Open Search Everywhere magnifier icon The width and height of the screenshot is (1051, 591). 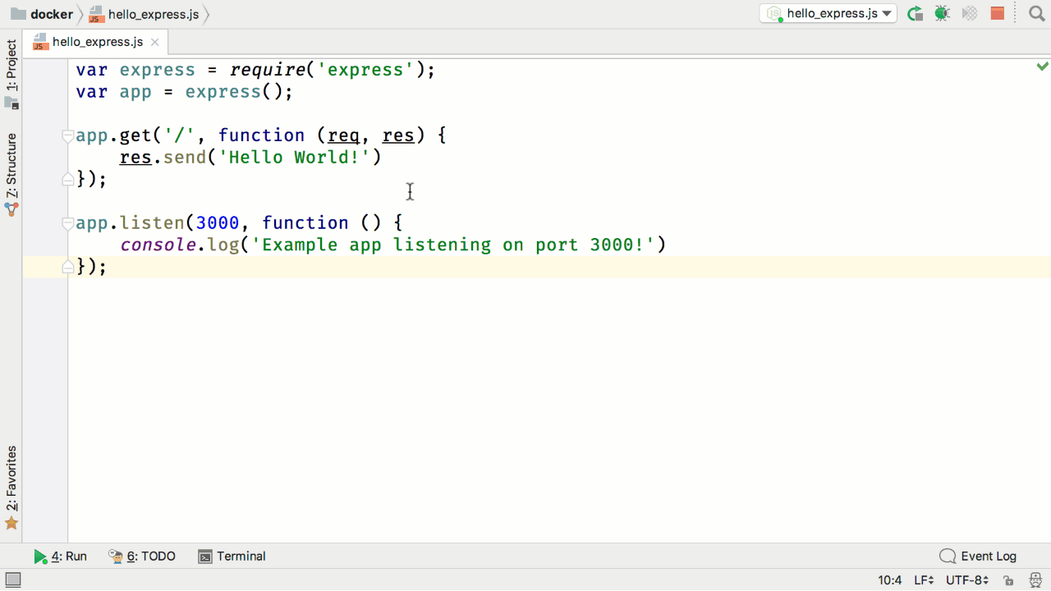[x=1036, y=13]
